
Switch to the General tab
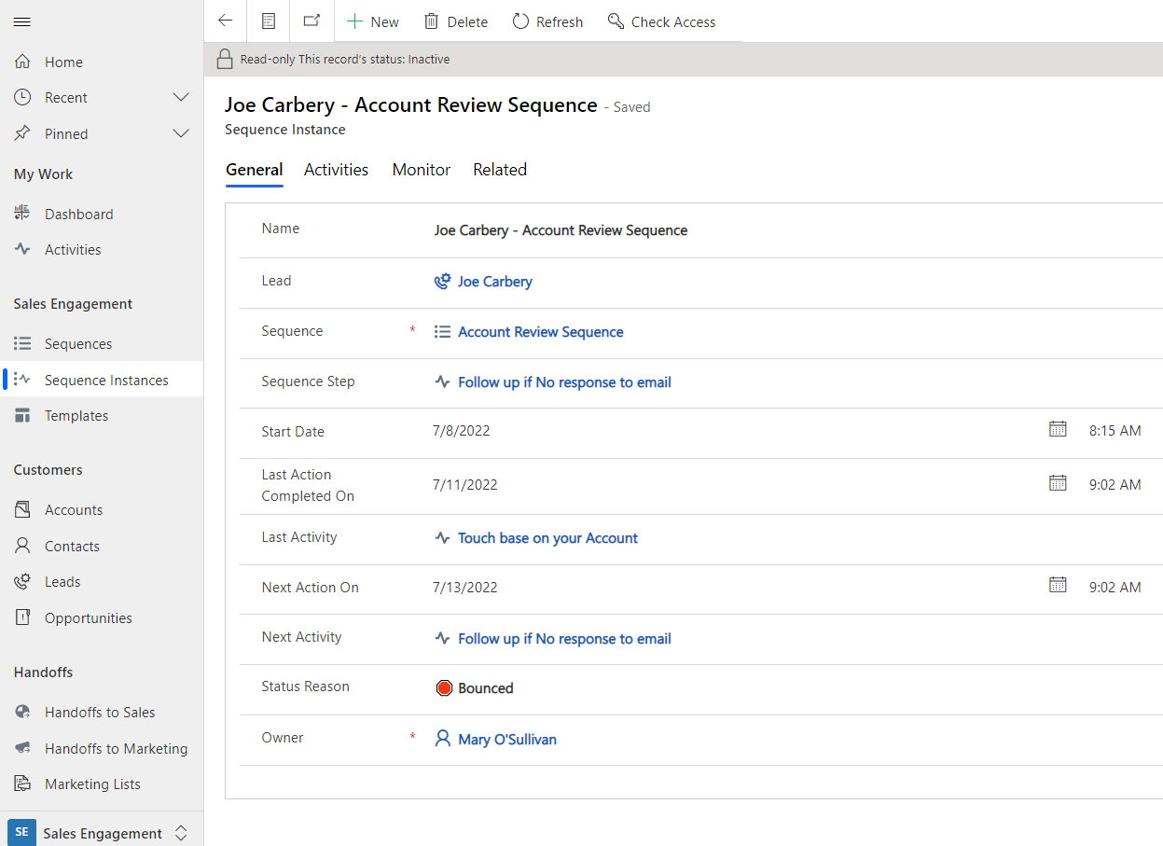tap(254, 170)
